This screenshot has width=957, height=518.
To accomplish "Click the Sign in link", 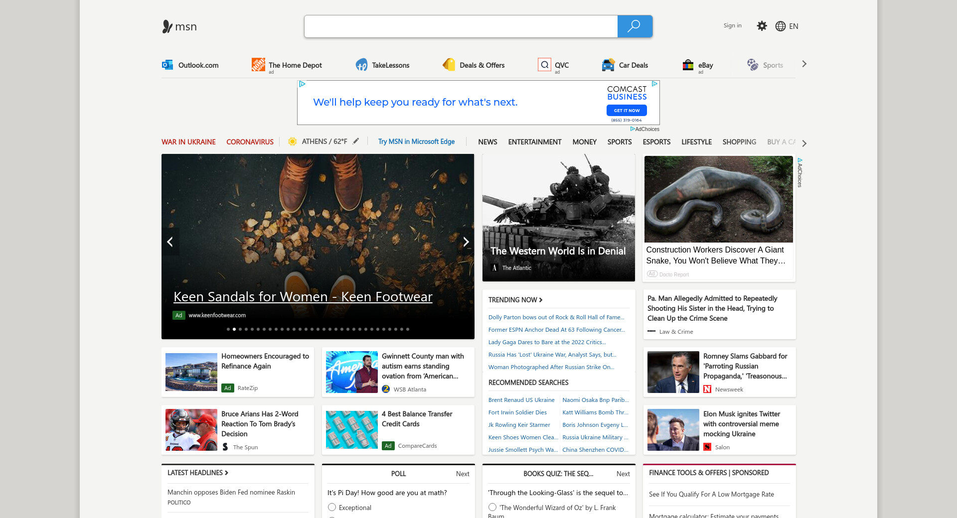I will point(732,26).
